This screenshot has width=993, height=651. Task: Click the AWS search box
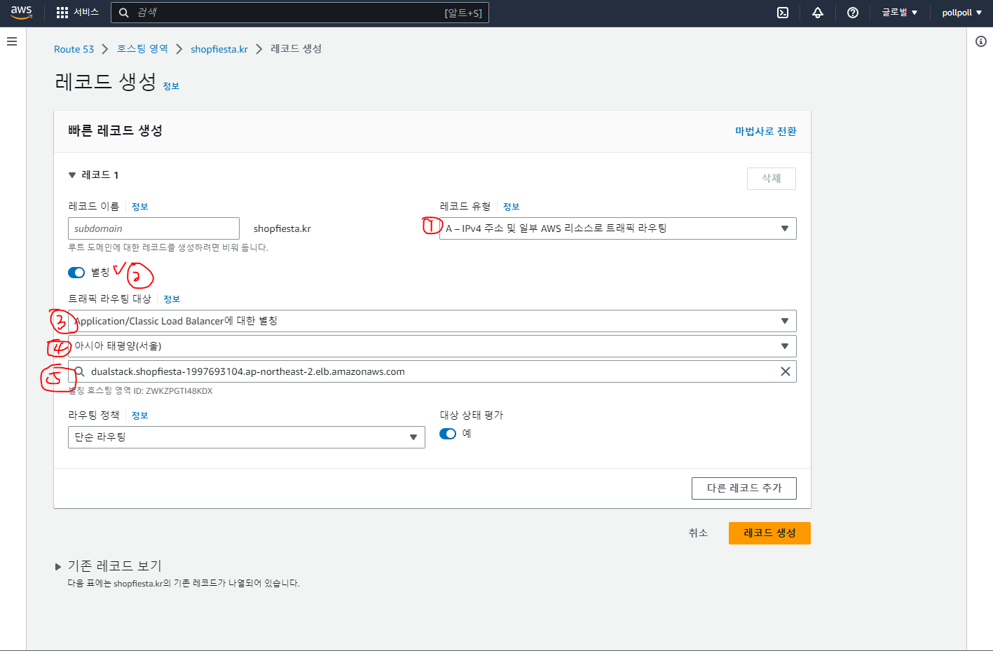click(300, 13)
